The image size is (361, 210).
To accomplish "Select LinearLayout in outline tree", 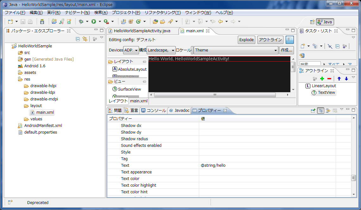I will [321, 86].
